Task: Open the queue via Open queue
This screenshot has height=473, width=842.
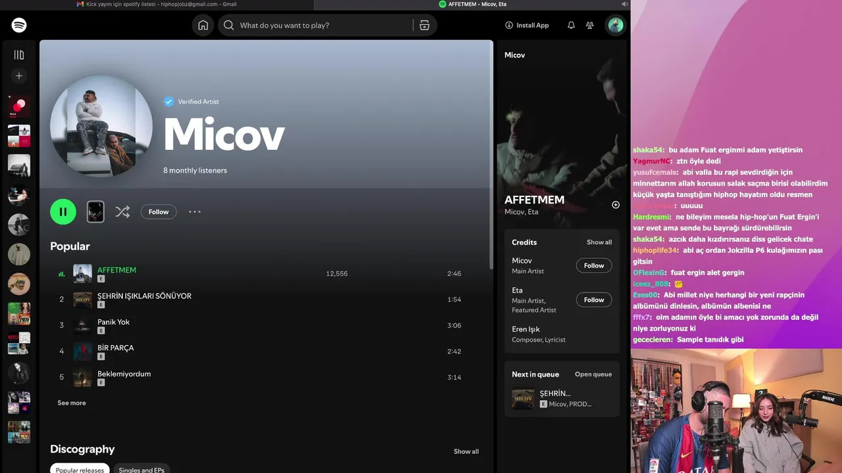Action: click(x=593, y=374)
